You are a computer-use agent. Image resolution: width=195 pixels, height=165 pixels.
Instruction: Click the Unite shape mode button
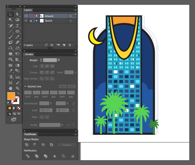(27, 145)
